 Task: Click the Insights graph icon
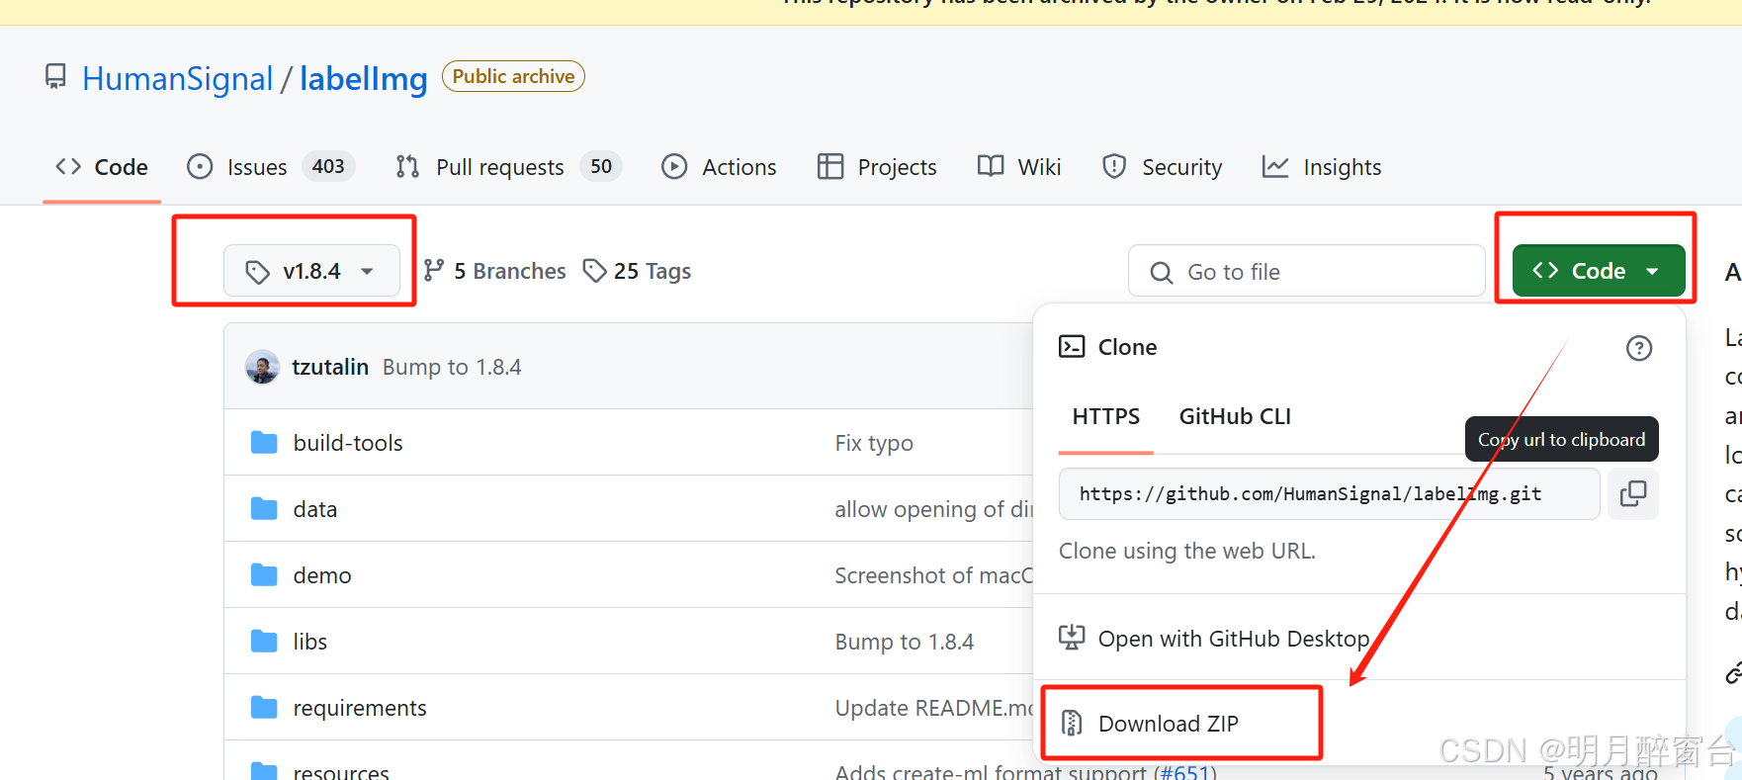point(1275,166)
